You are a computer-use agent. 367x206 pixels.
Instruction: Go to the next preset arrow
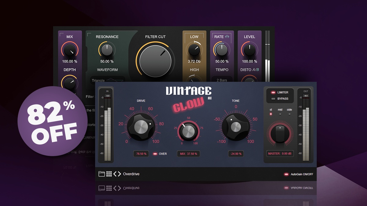tap(119, 174)
